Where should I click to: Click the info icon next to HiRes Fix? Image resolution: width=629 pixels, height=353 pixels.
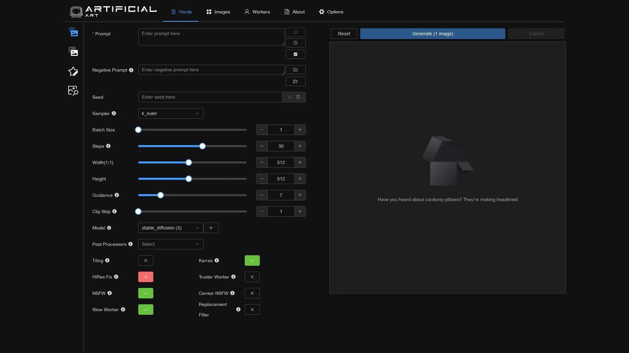[116, 277]
